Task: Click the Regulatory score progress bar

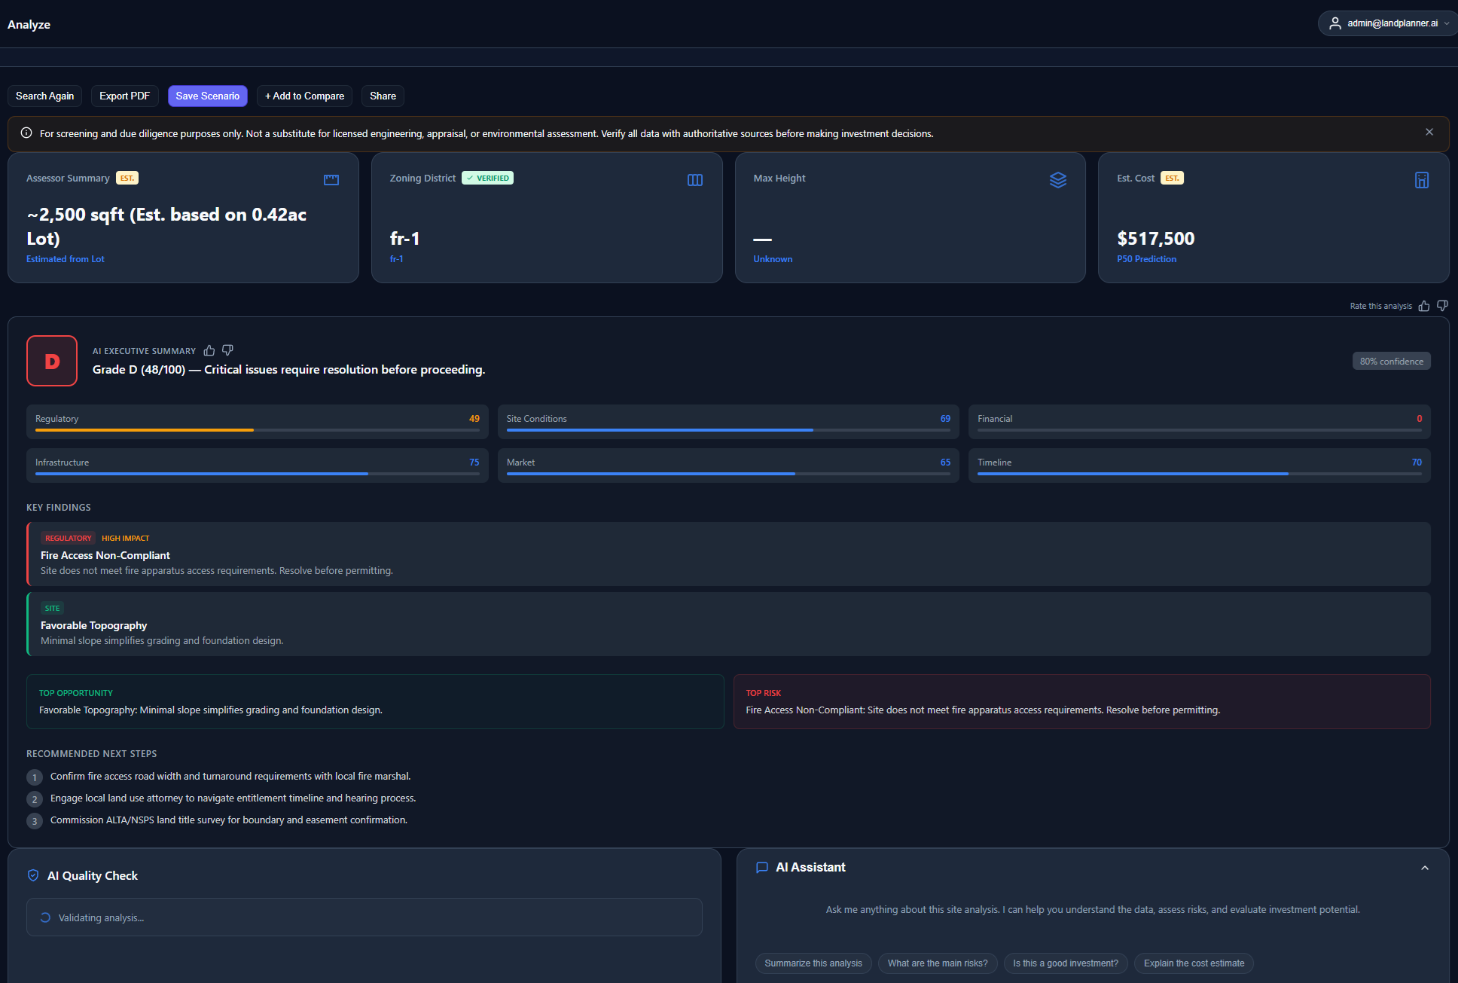Action: tap(258, 430)
